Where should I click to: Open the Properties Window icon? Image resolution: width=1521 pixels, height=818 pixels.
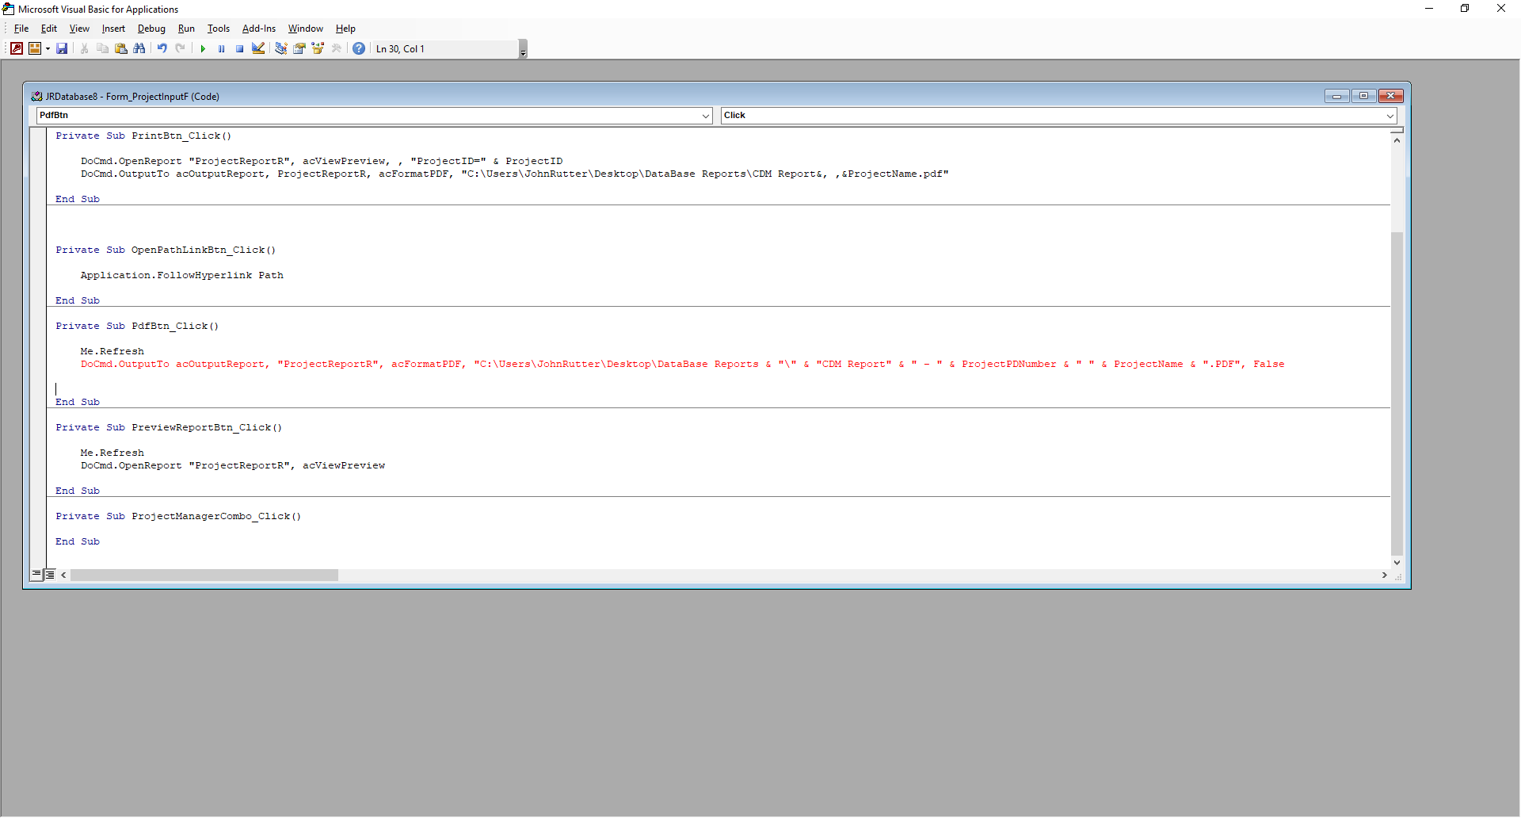point(299,48)
